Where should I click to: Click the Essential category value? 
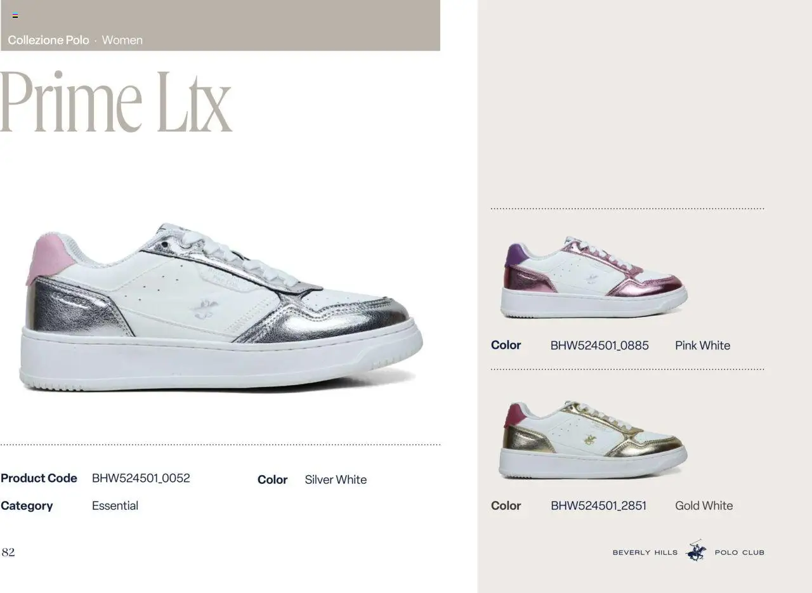click(x=115, y=505)
